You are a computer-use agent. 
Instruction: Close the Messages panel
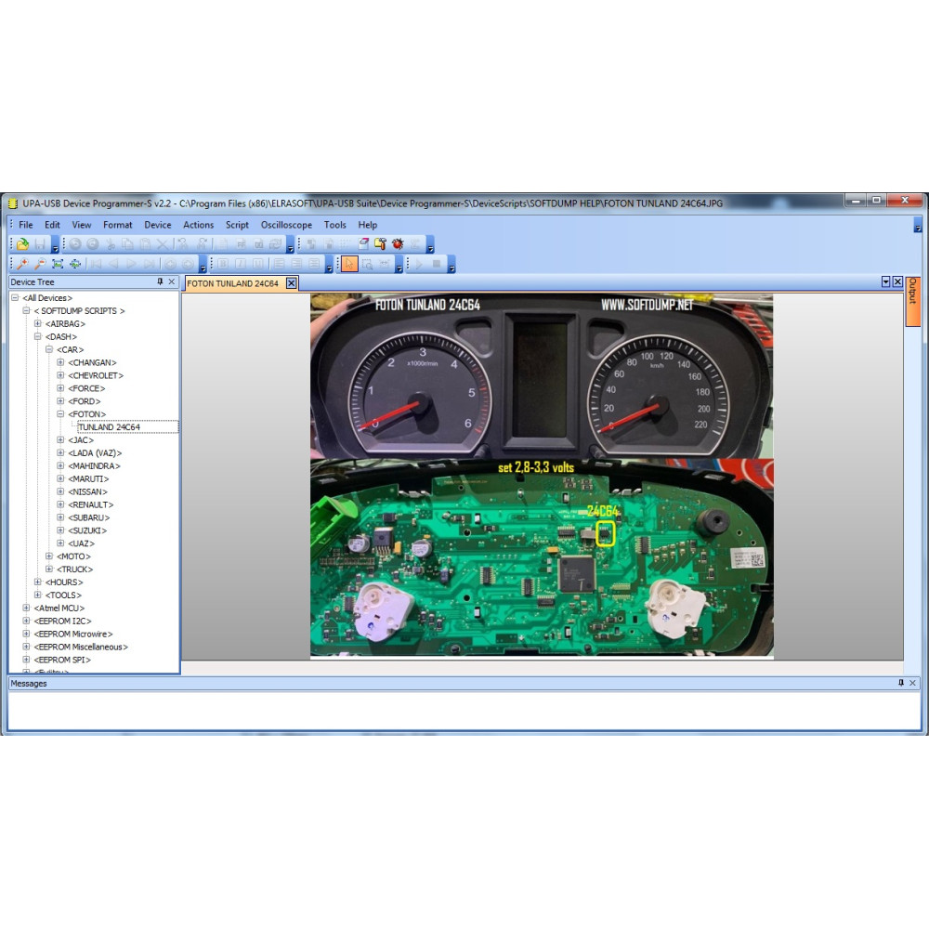[x=913, y=683]
